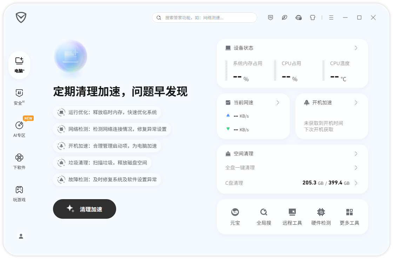The width and height of the screenshot is (393, 259).
Task: Click the 垃圾清理 chip's round icon
Action: coord(61,163)
